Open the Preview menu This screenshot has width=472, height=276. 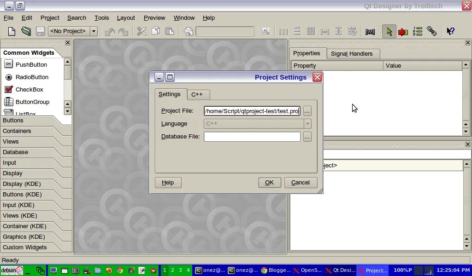tap(154, 18)
